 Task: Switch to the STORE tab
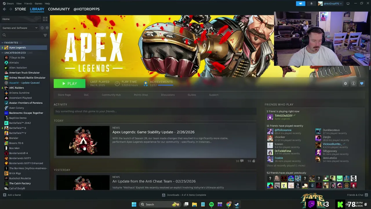pos(20,9)
